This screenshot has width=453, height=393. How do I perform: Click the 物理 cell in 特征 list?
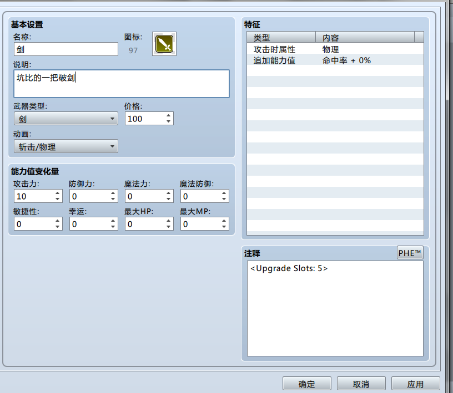click(x=330, y=49)
